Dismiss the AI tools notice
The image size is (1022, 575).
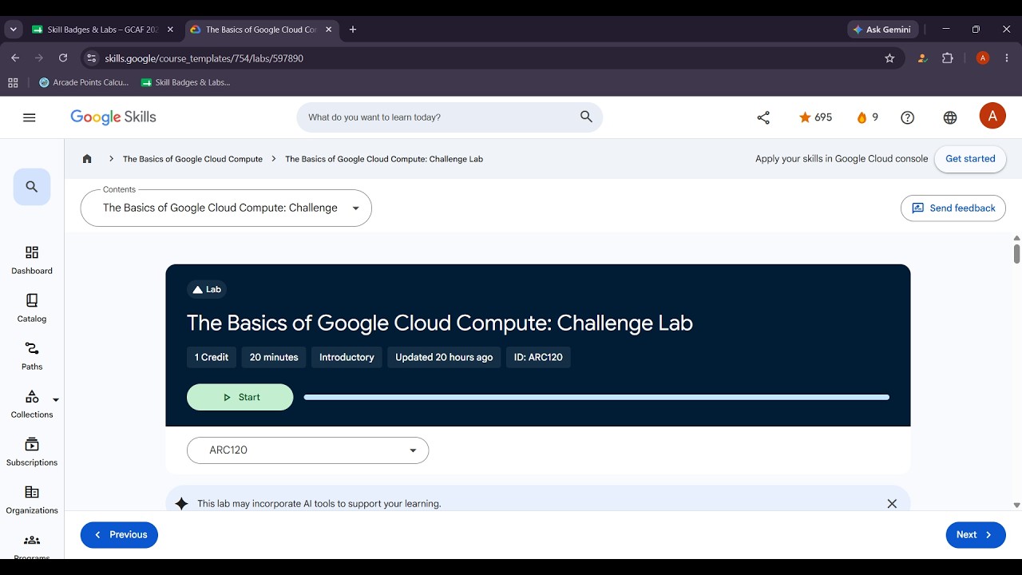(x=892, y=504)
